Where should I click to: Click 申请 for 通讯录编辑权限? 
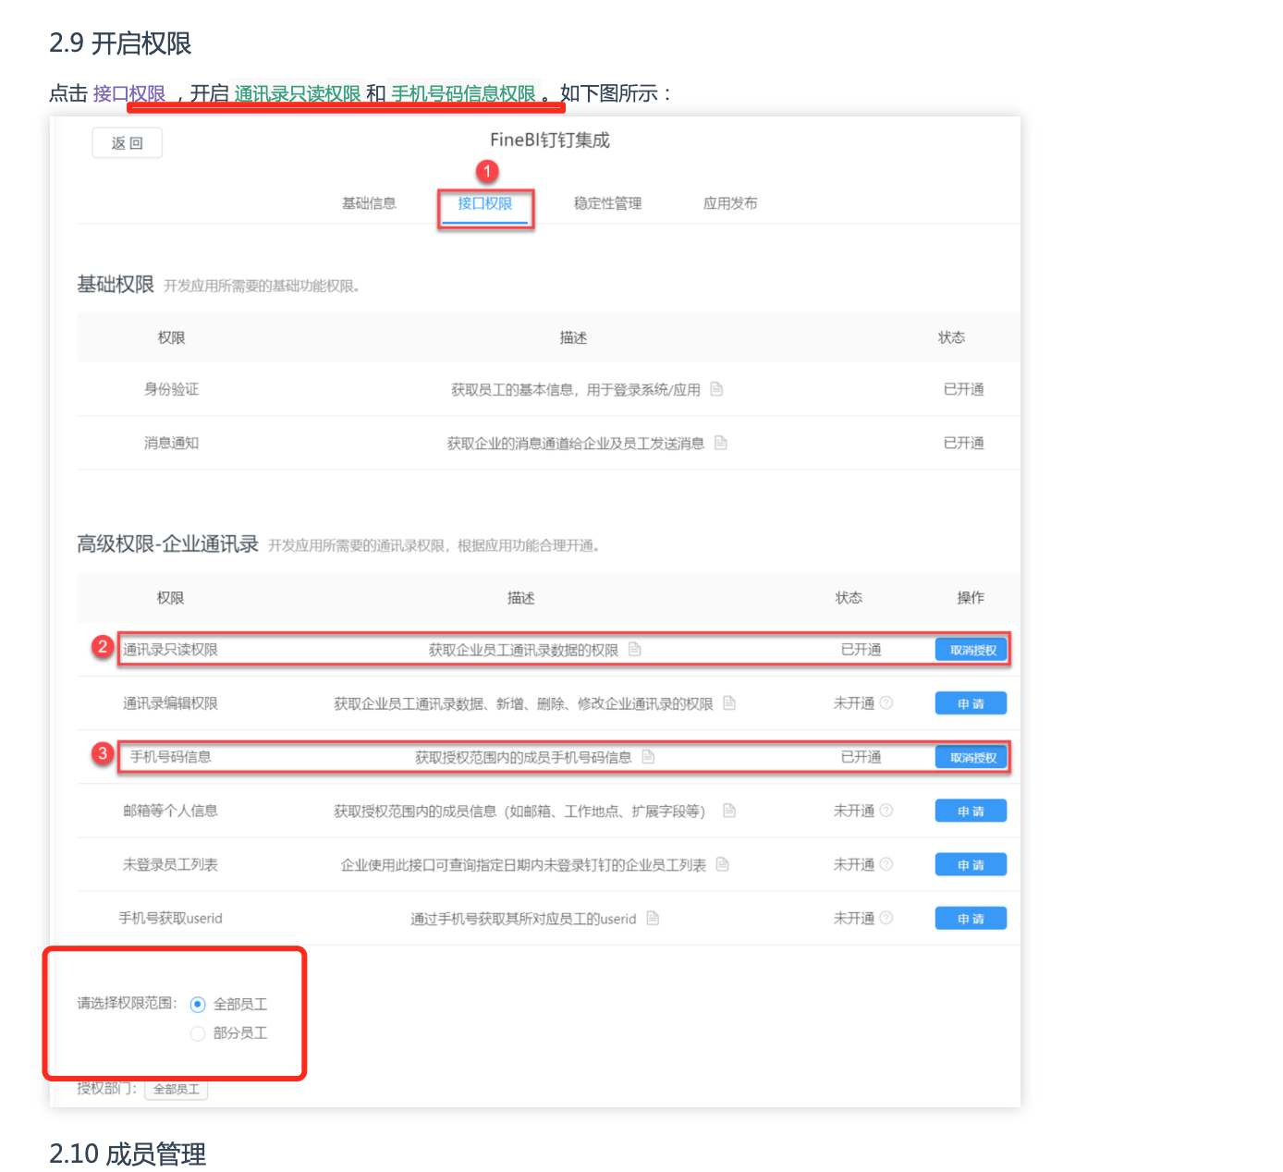point(971,703)
